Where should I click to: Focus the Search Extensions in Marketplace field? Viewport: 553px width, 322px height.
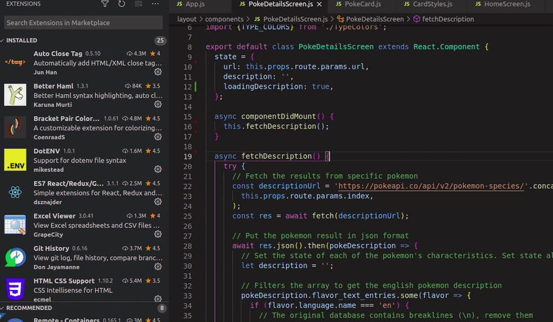click(83, 23)
